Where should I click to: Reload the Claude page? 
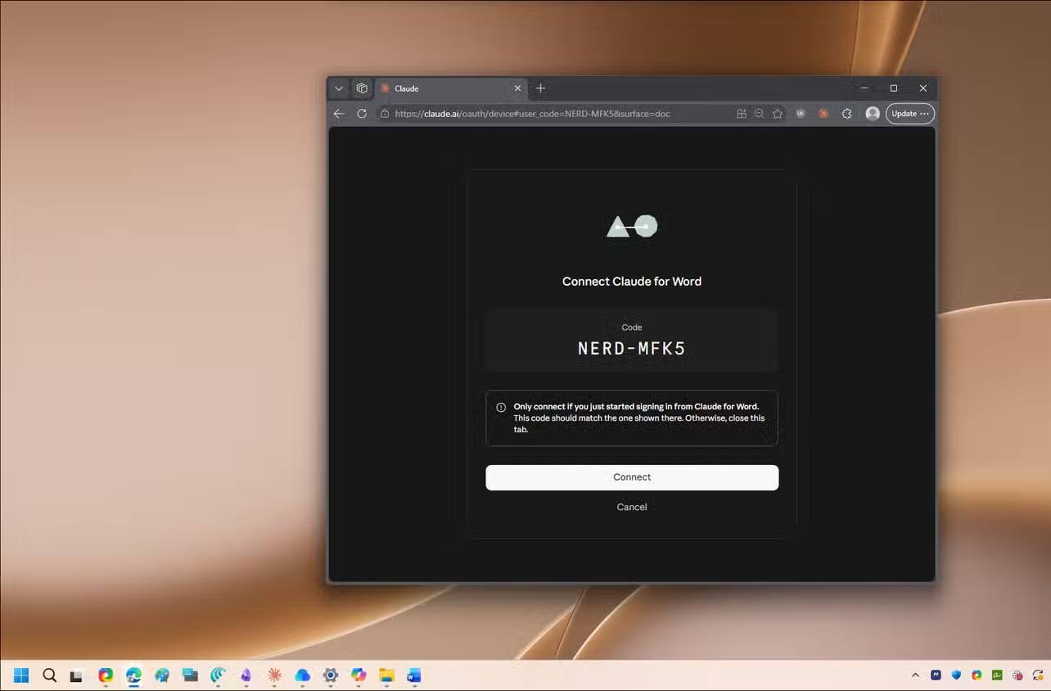tap(362, 114)
